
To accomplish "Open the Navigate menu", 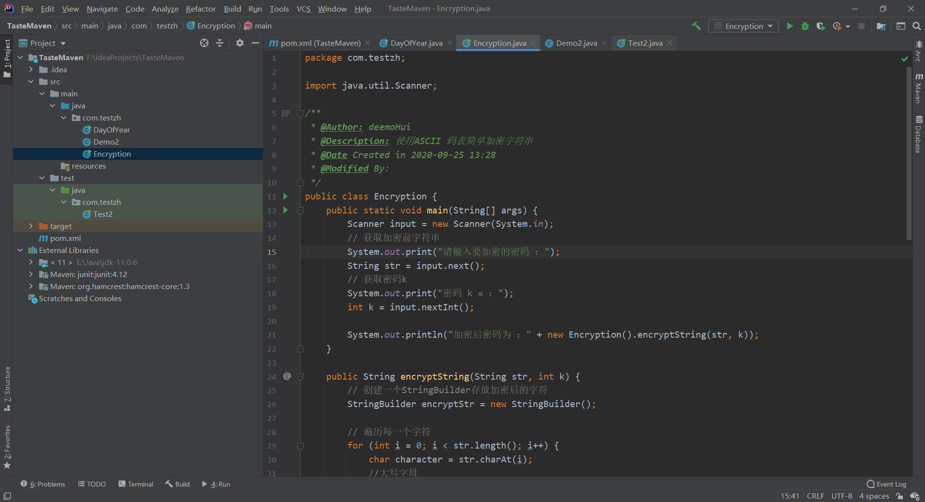I will pos(102,9).
